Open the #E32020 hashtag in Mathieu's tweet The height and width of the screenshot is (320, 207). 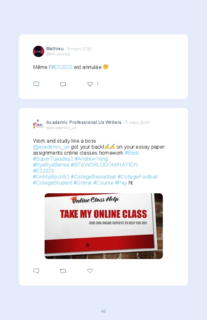pyautogui.click(x=62, y=67)
